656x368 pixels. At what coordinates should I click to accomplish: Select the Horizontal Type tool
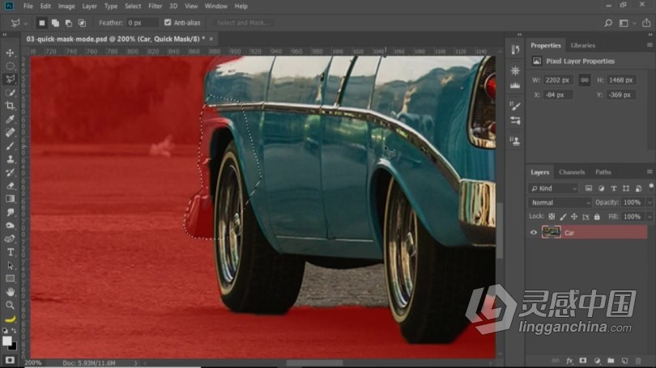pyautogui.click(x=10, y=252)
